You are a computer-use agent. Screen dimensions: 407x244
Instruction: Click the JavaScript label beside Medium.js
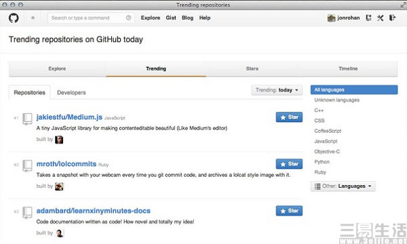tap(115, 118)
